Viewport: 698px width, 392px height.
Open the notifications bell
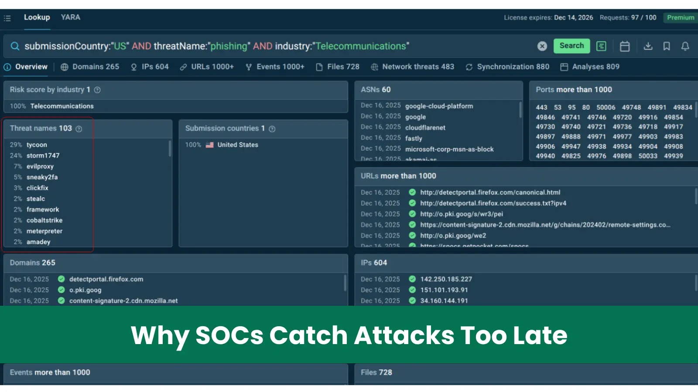(x=685, y=46)
